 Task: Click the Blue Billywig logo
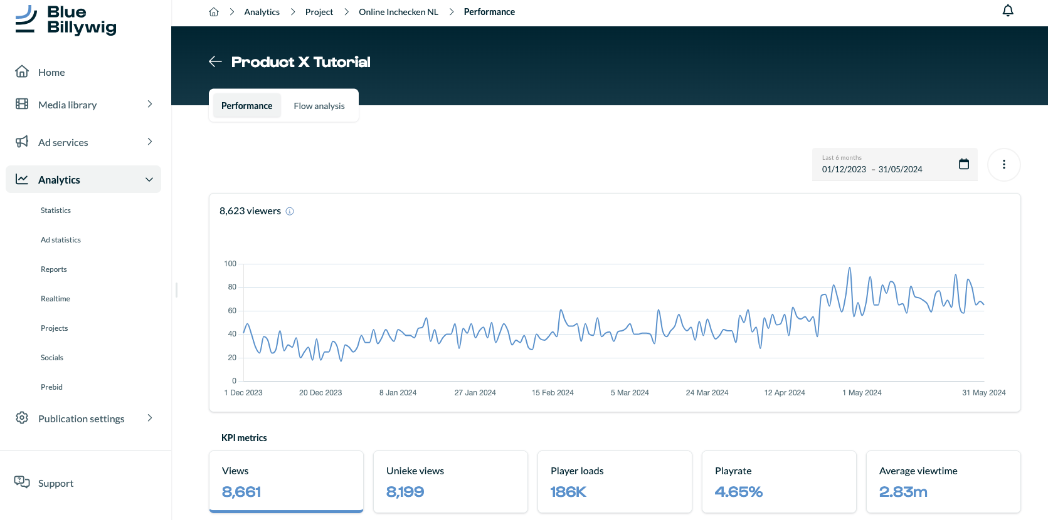click(66, 20)
